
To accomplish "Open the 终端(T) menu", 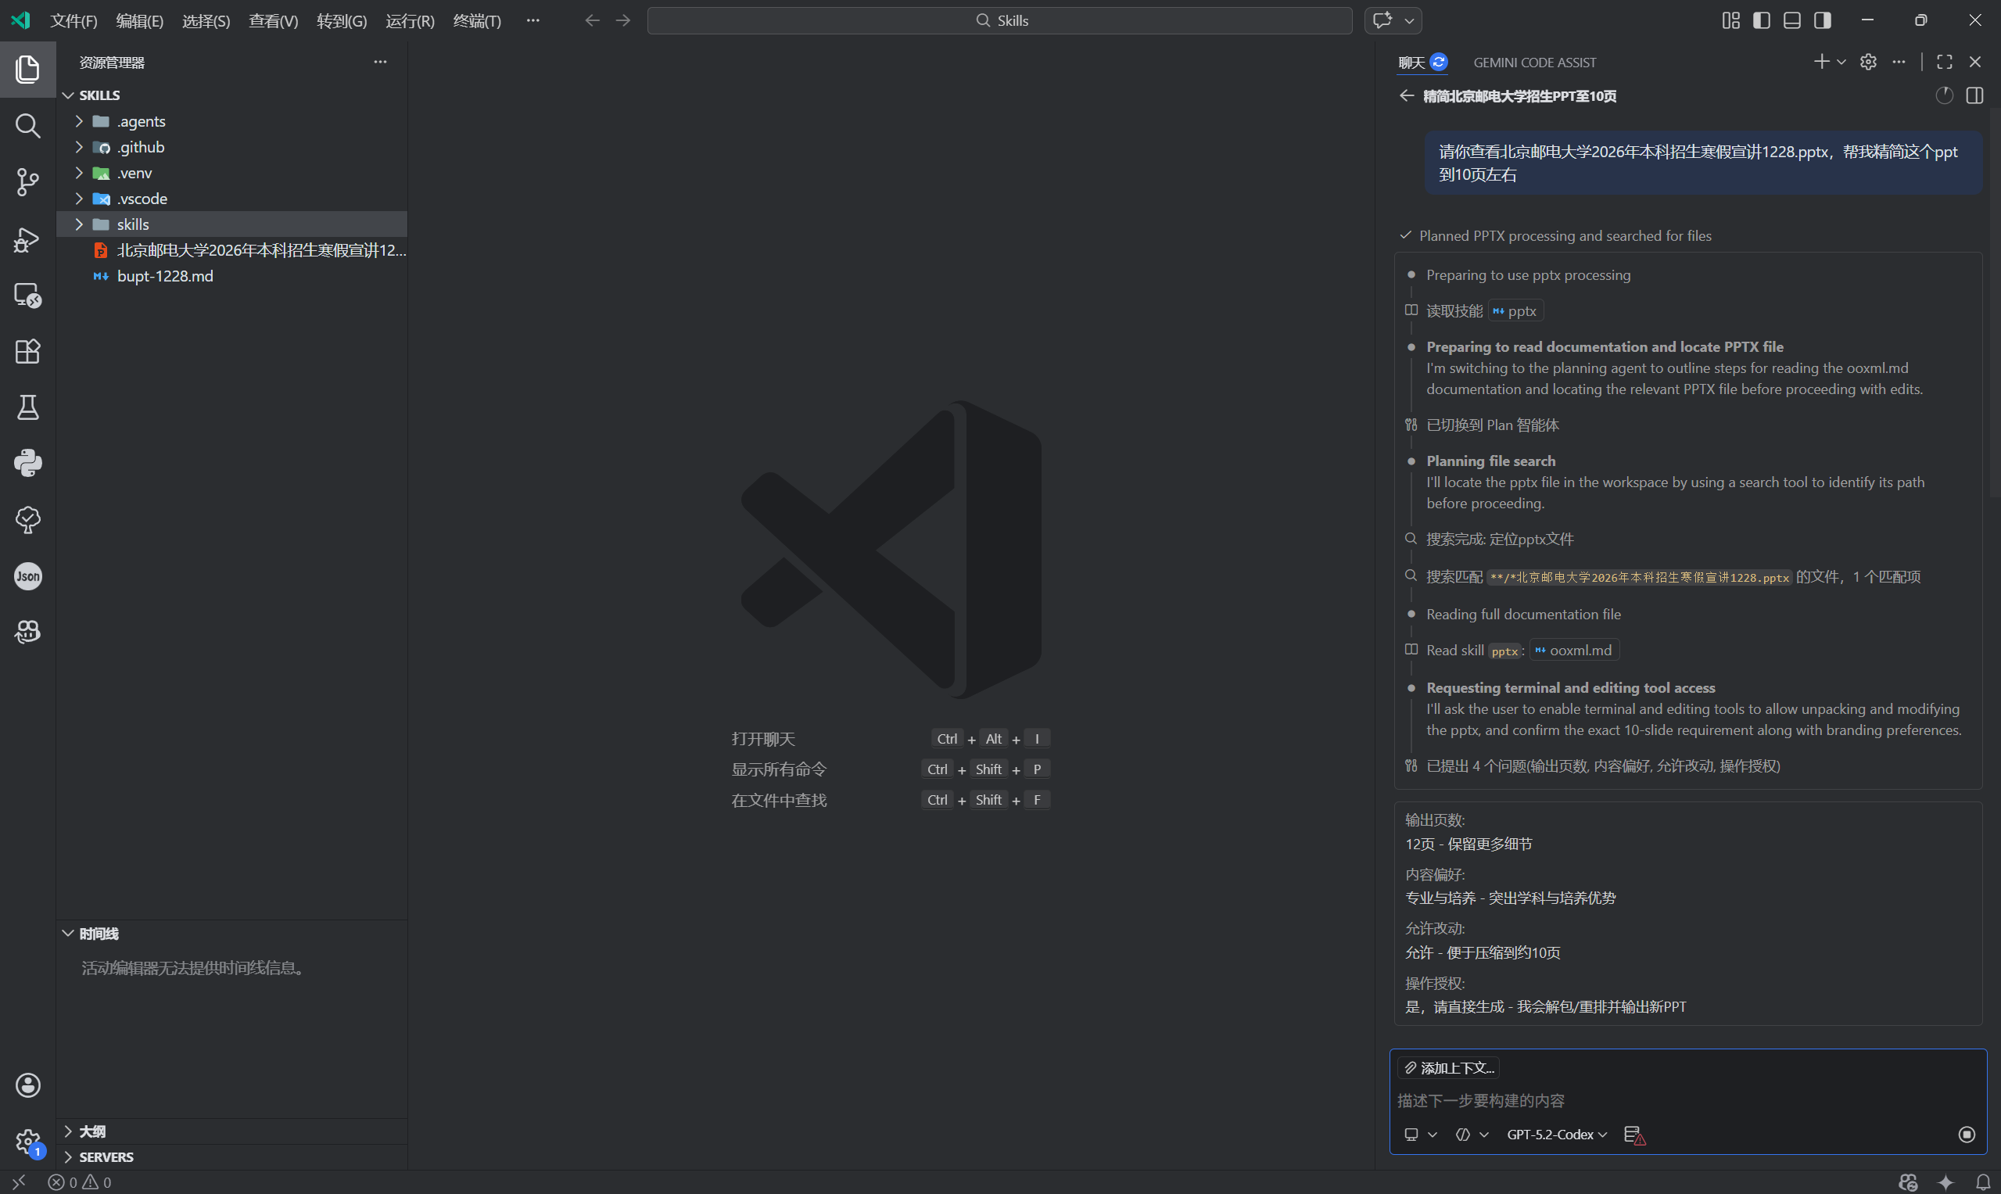I will click(x=476, y=20).
